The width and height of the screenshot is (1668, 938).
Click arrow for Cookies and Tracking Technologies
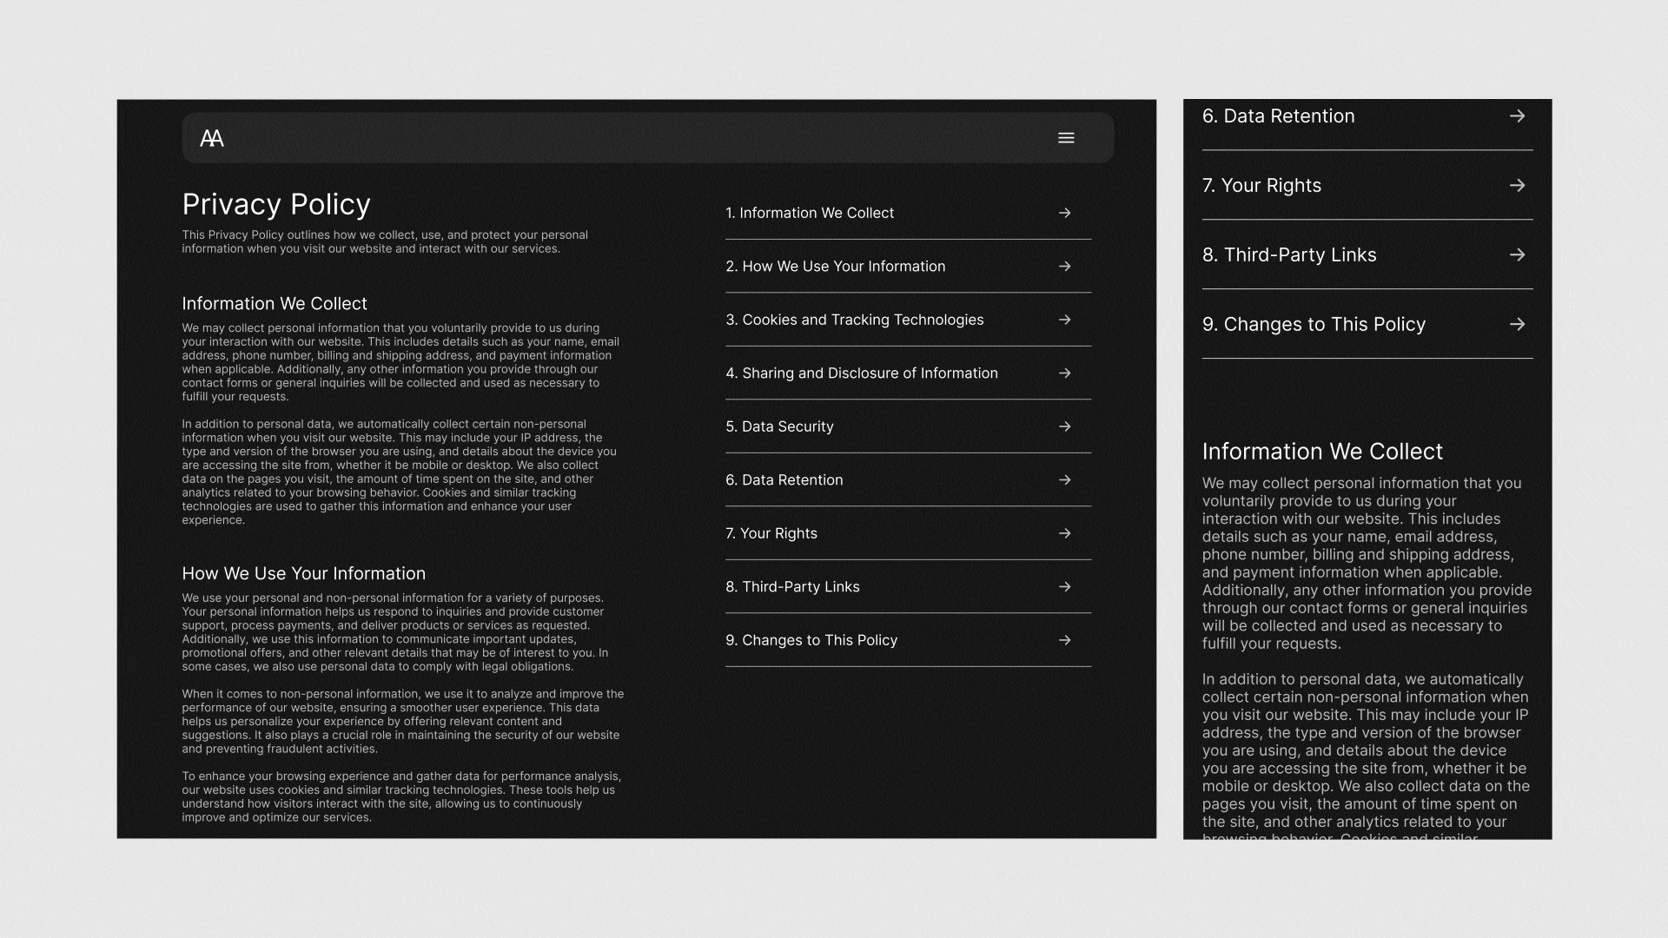pos(1064,320)
